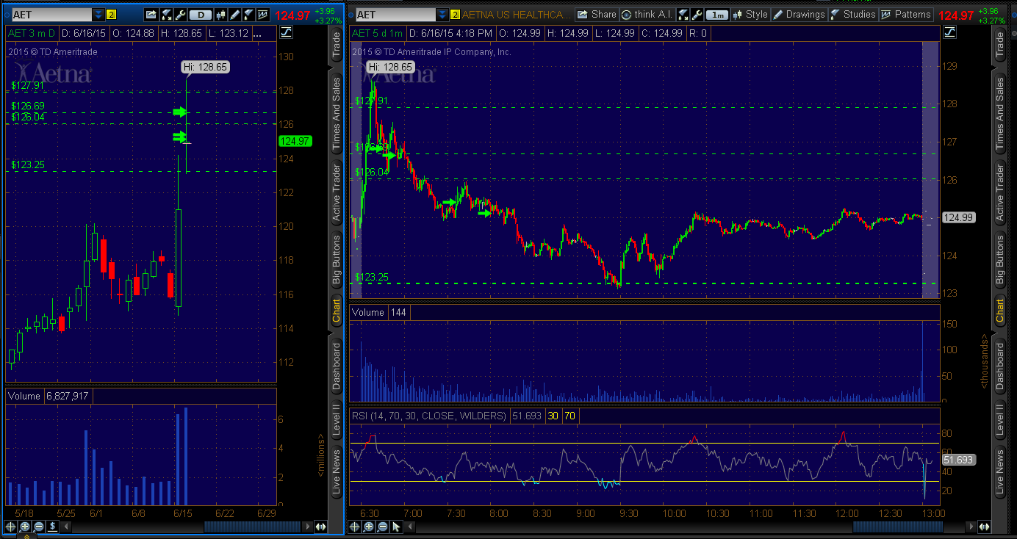Open the Dashboard side tab of right chart
This screenshot has height=539, width=1017.
point(999,366)
